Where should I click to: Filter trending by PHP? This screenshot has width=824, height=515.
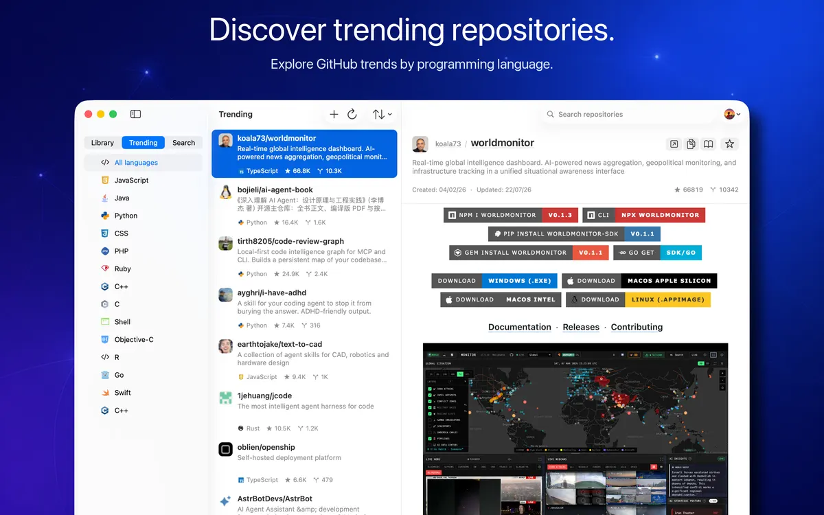(x=143, y=251)
